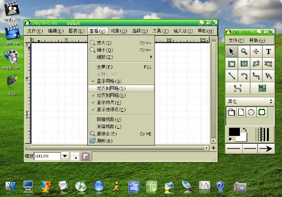Select the Polyline tool in toolbox
This screenshot has width=282, height=197.
click(268, 76)
